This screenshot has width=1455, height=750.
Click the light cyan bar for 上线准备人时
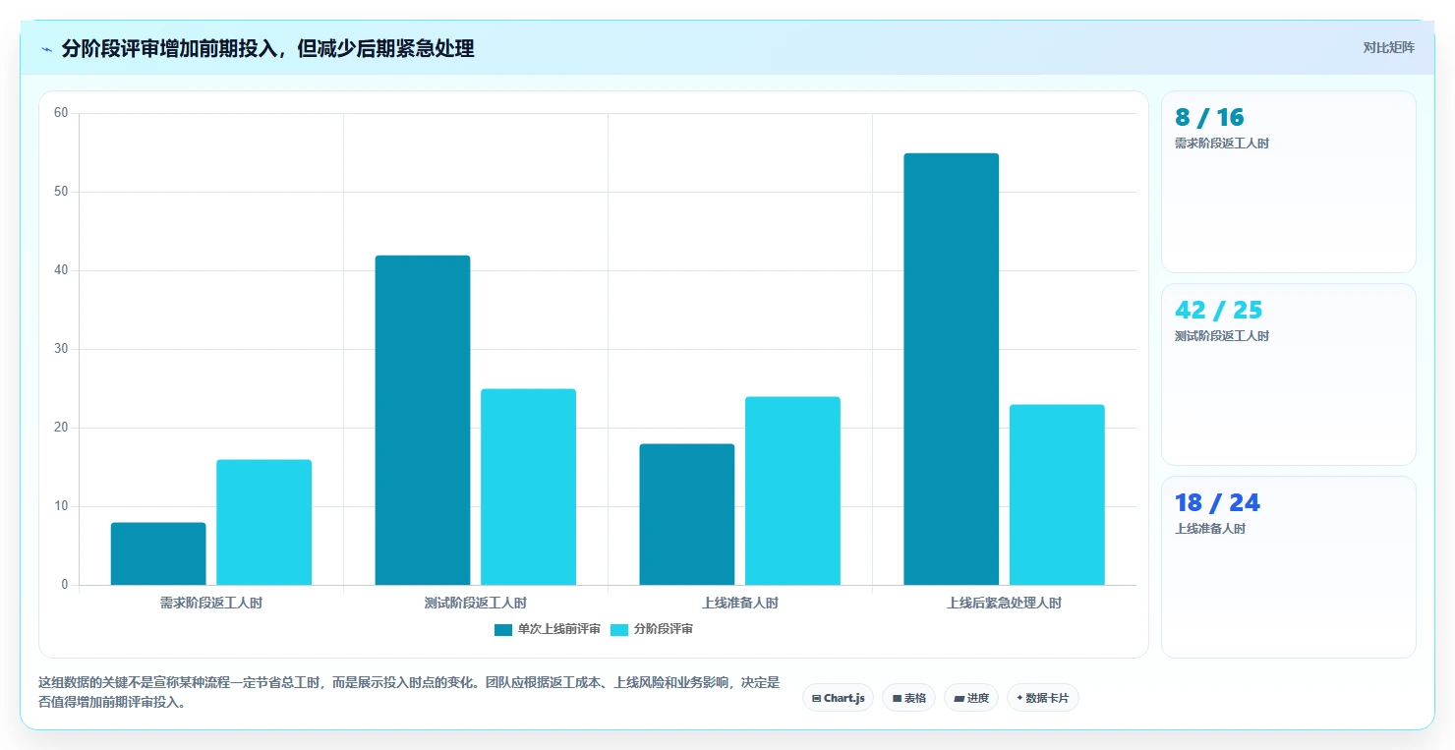(793, 490)
